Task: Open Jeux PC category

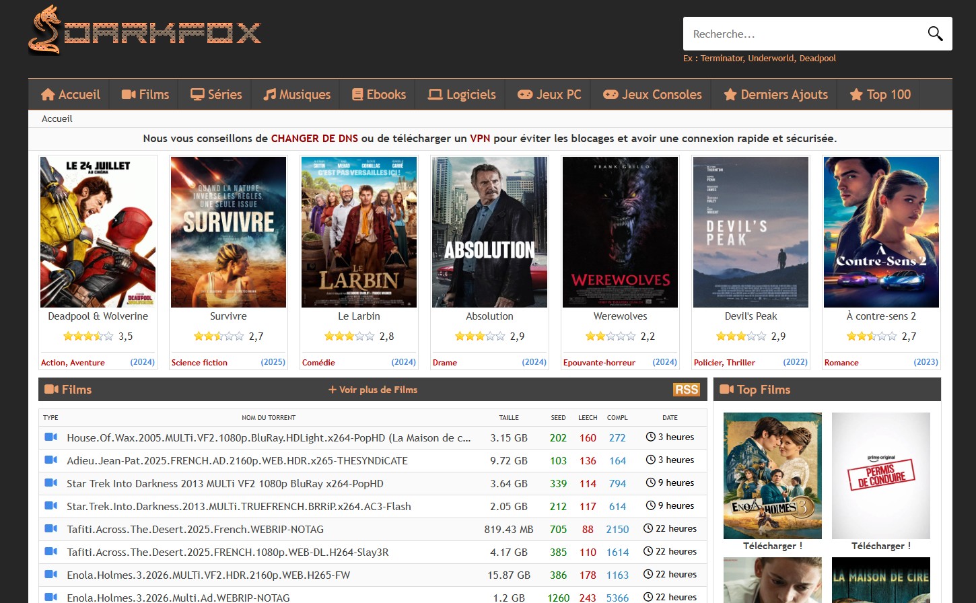Action: [549, 94]
